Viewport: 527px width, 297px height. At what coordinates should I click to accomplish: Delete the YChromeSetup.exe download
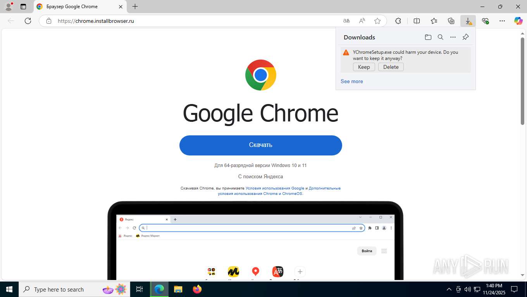pos(391,67)
